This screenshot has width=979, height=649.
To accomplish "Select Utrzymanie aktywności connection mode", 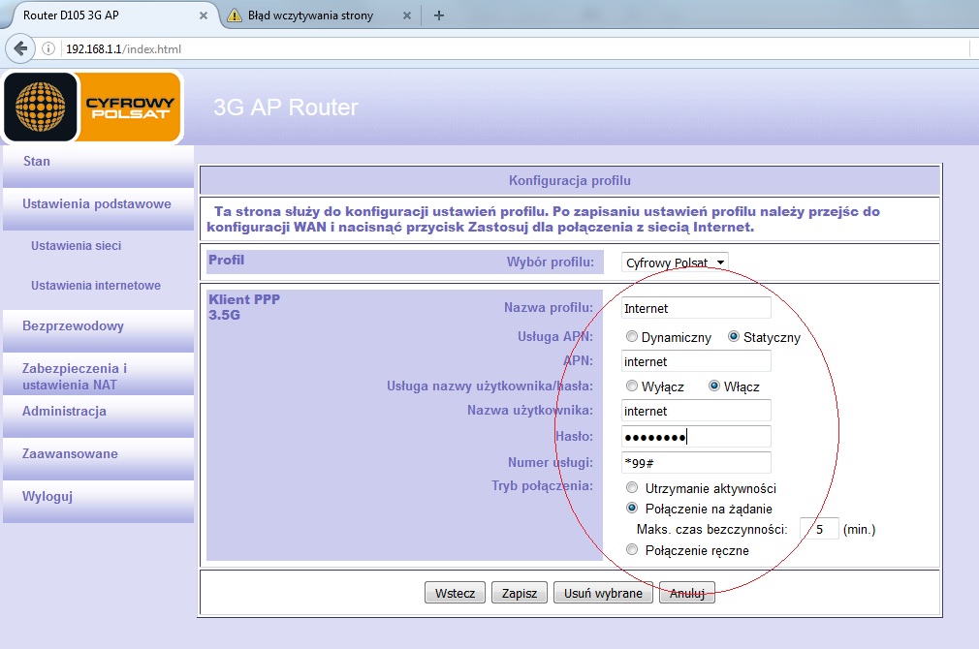I will coord(632,488).
